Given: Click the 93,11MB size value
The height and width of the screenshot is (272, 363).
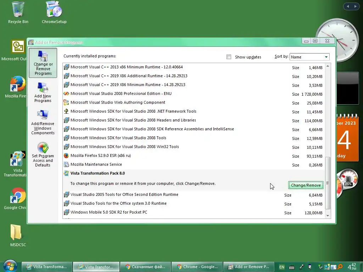Looking at the screenshot, I should coord(314,156).
